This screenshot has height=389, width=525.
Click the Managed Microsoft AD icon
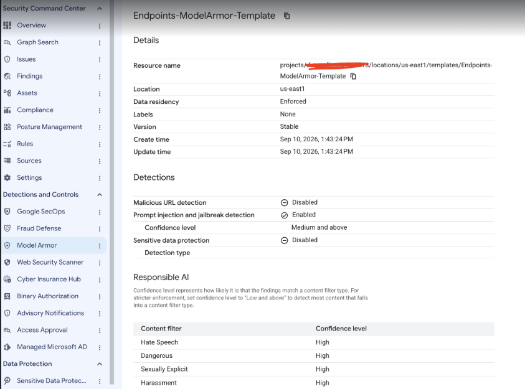pos(7,347)
